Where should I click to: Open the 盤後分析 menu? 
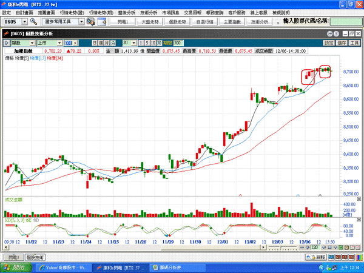(127, 13)
